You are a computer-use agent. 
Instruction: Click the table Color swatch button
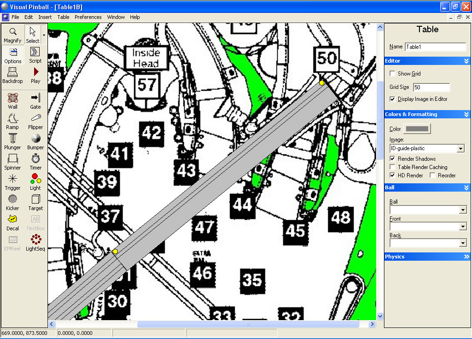(x=417, y=129)
